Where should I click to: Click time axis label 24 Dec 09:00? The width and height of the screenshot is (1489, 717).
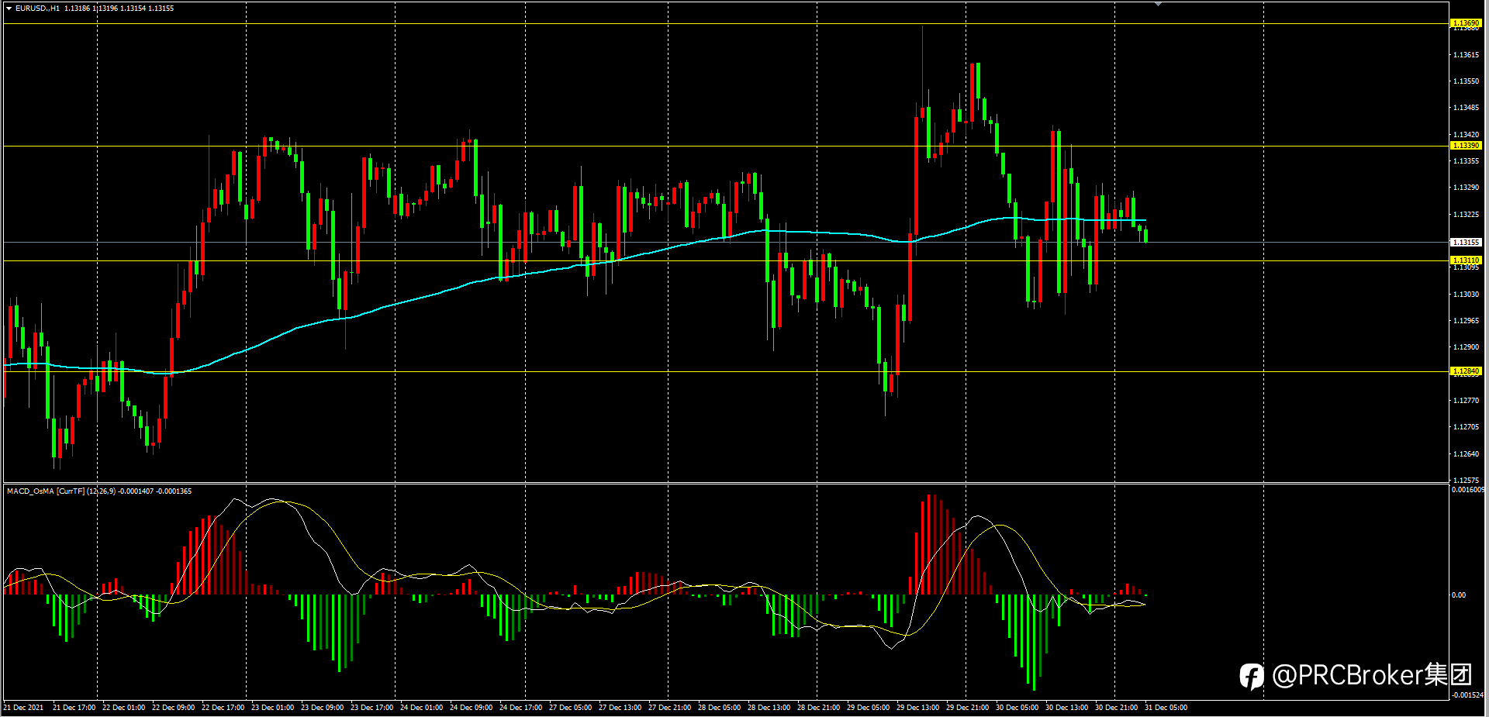[x=471, y=708]
